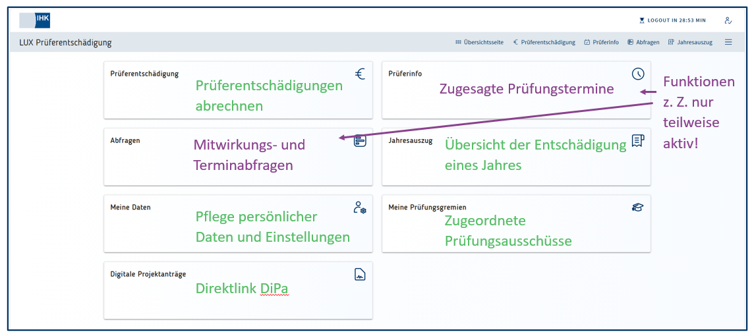The image size is (754, 336).
Task: Open the hamburger menu in the navigation bar
Action: click(x=728, y=42)
